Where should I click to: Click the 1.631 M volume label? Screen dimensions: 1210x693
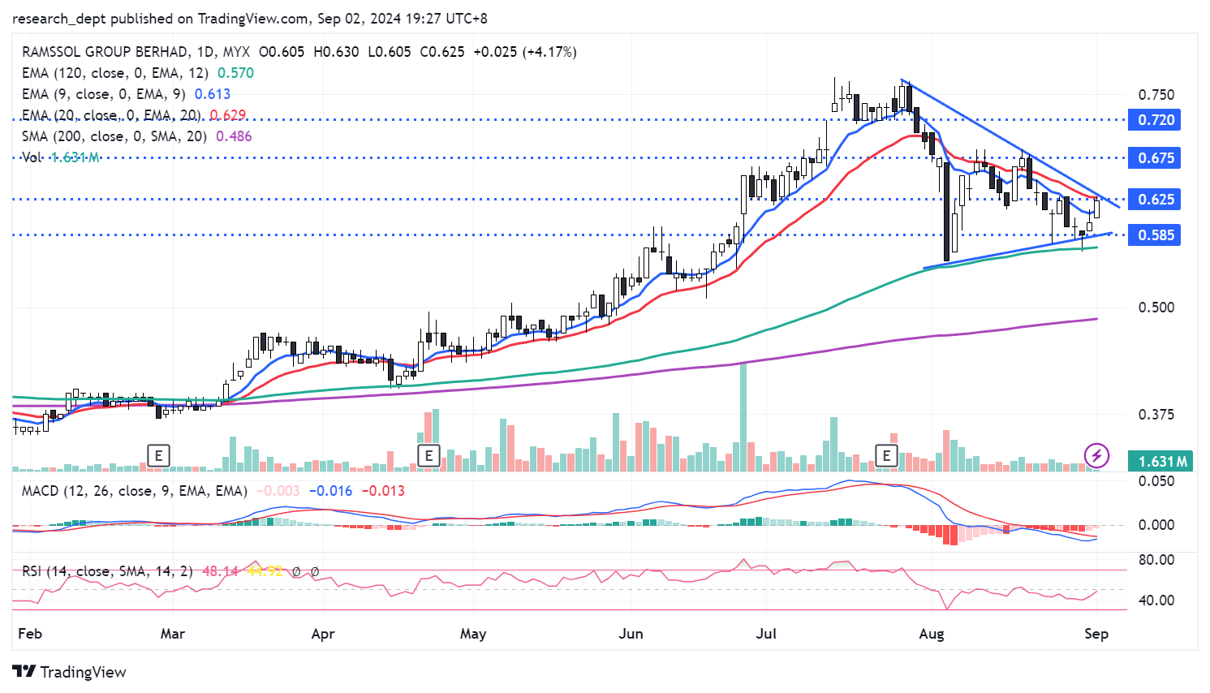point(1162,462)
